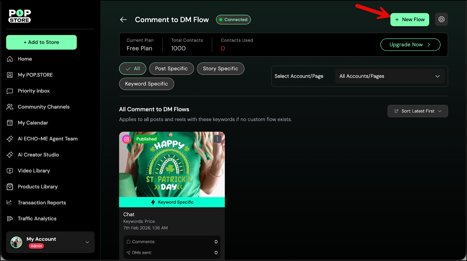Open the settings gear icon
Viewport: 467px width, 261px height.
click(x=441, y=20)
